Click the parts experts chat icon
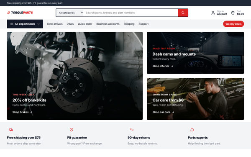The image size is (251, 157). [x=192, y=130]
